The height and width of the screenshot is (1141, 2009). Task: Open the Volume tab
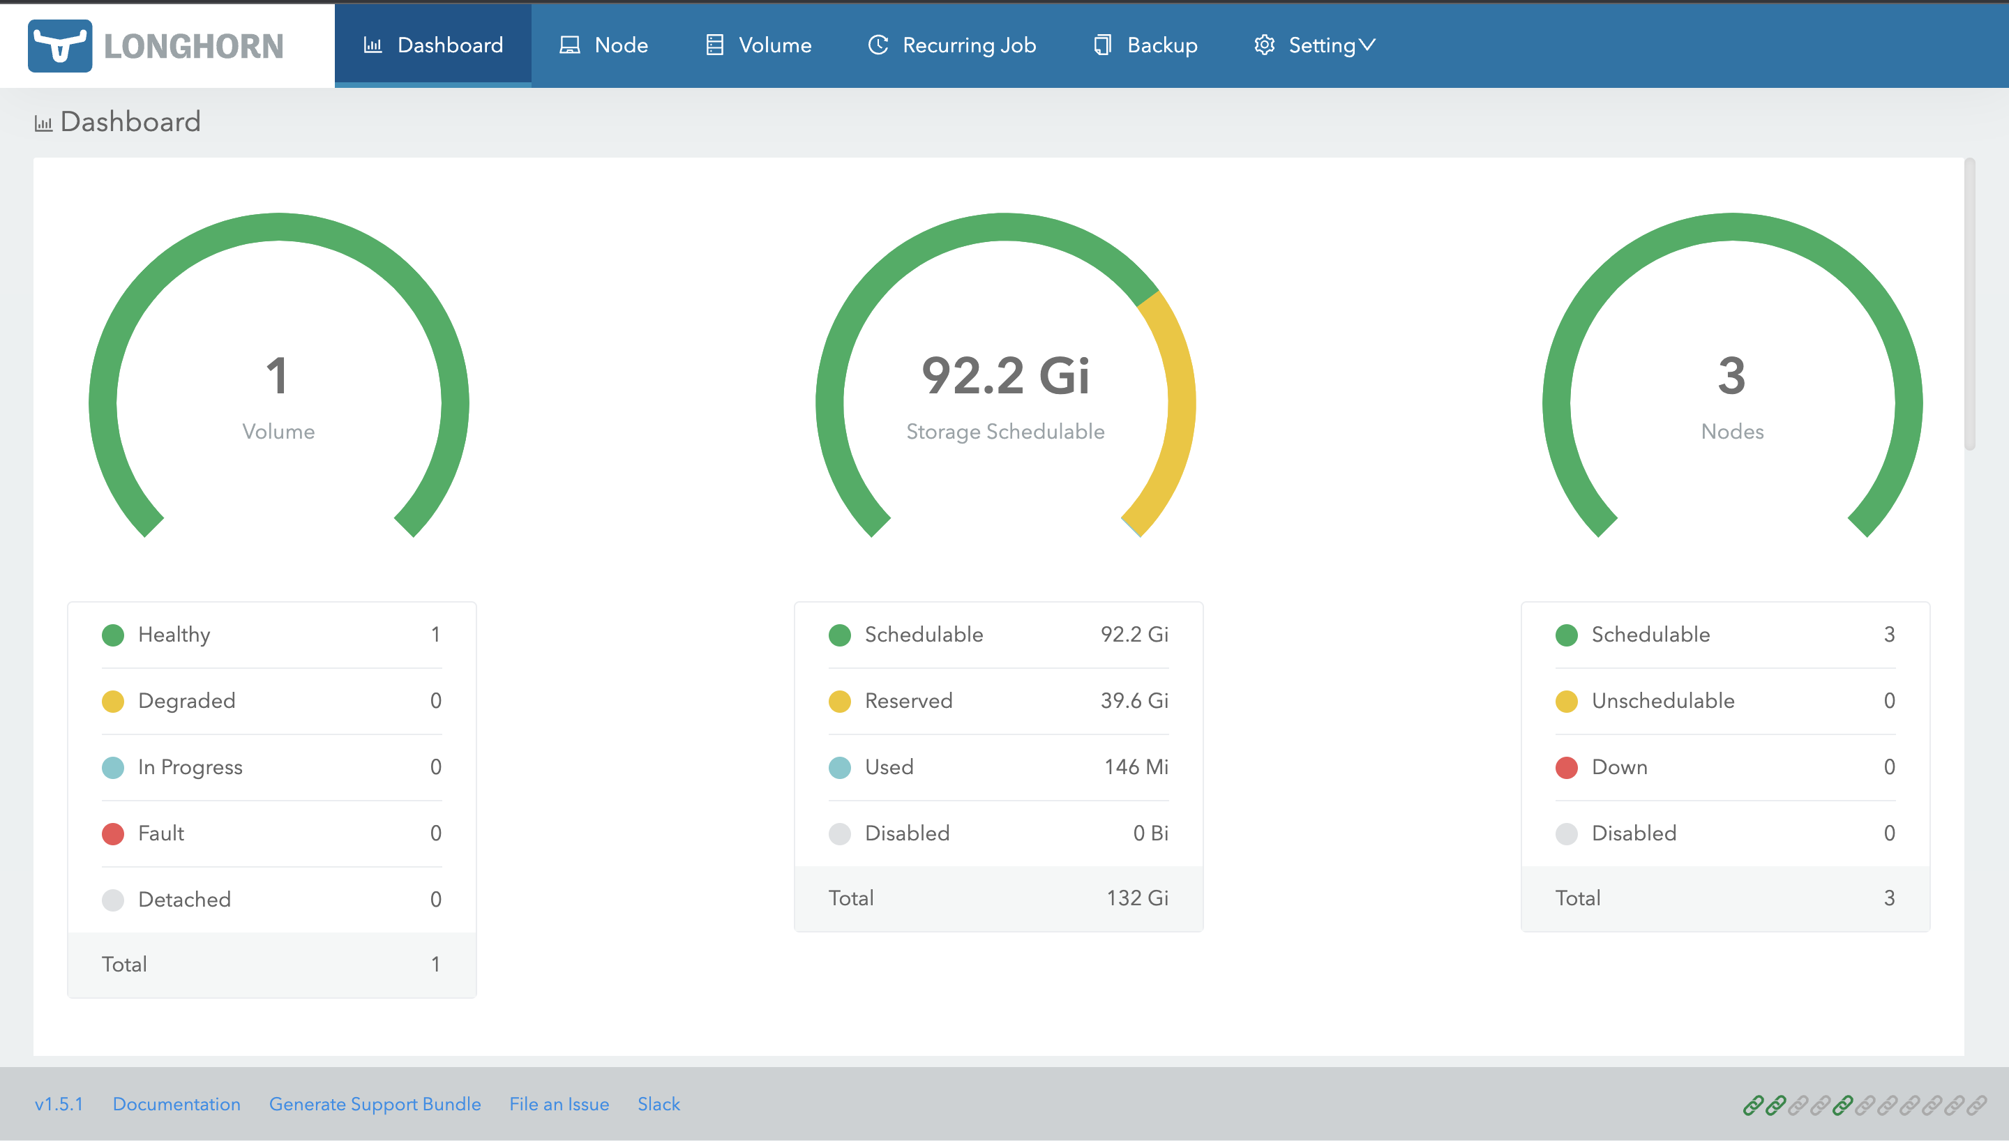pos(774,45)
